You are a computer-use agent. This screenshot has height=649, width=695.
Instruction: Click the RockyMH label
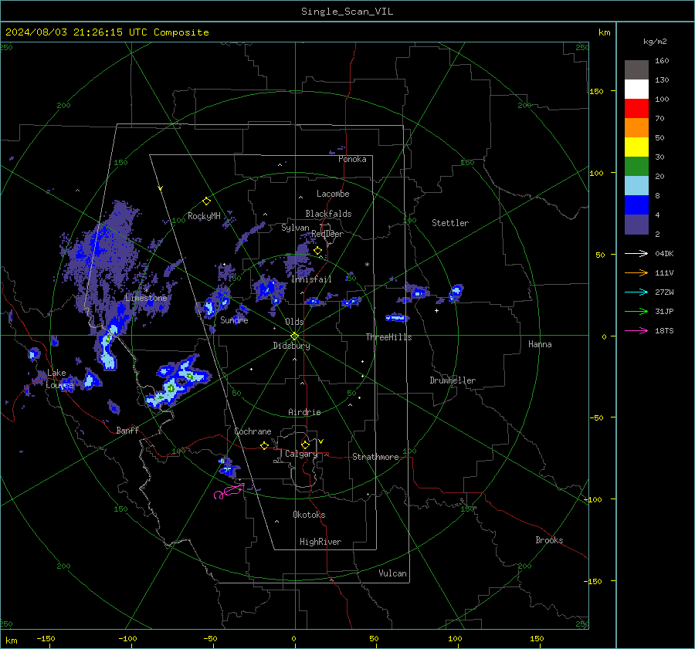point(204,216)
